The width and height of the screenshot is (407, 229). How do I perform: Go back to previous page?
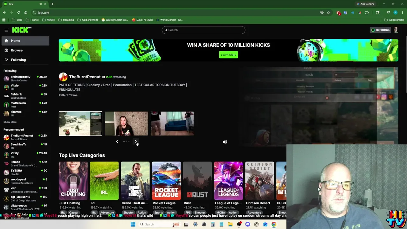point(4,12)
